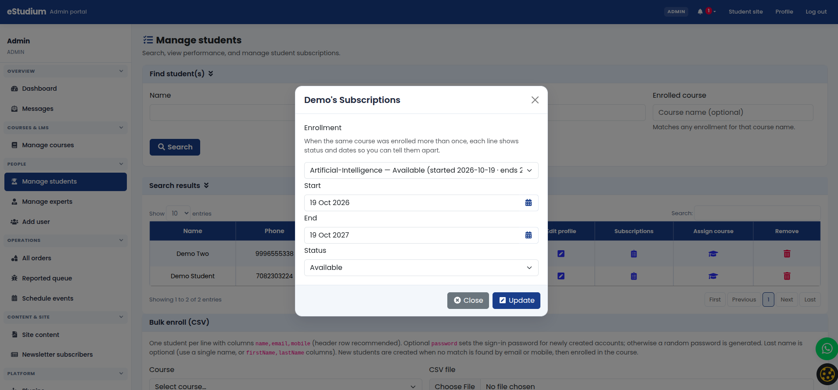
Task: Go to Dashboard in sidebar
Action: (x=65, y=89)
